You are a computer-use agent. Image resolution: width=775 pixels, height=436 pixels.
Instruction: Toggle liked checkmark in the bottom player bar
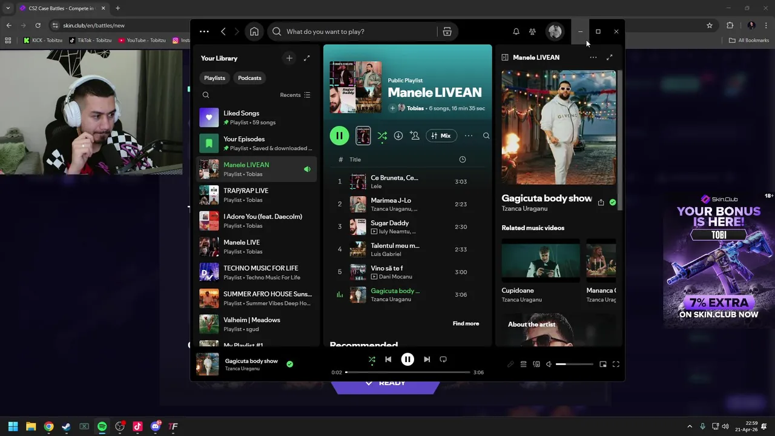click(x=289, y=364)
